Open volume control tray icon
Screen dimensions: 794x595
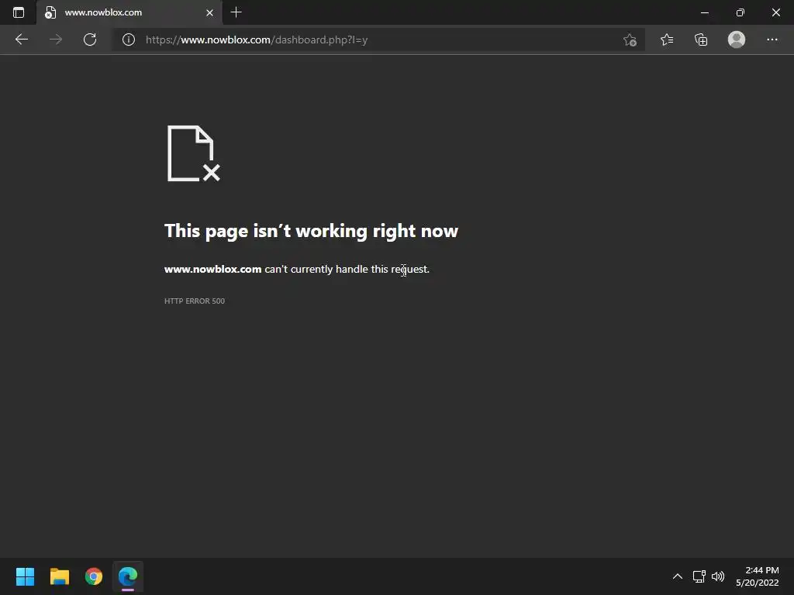717,576
